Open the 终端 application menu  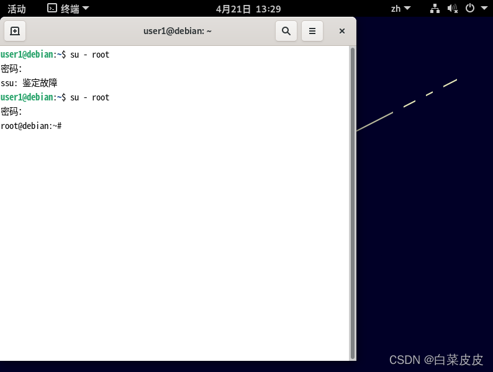[x=68, y=9]
